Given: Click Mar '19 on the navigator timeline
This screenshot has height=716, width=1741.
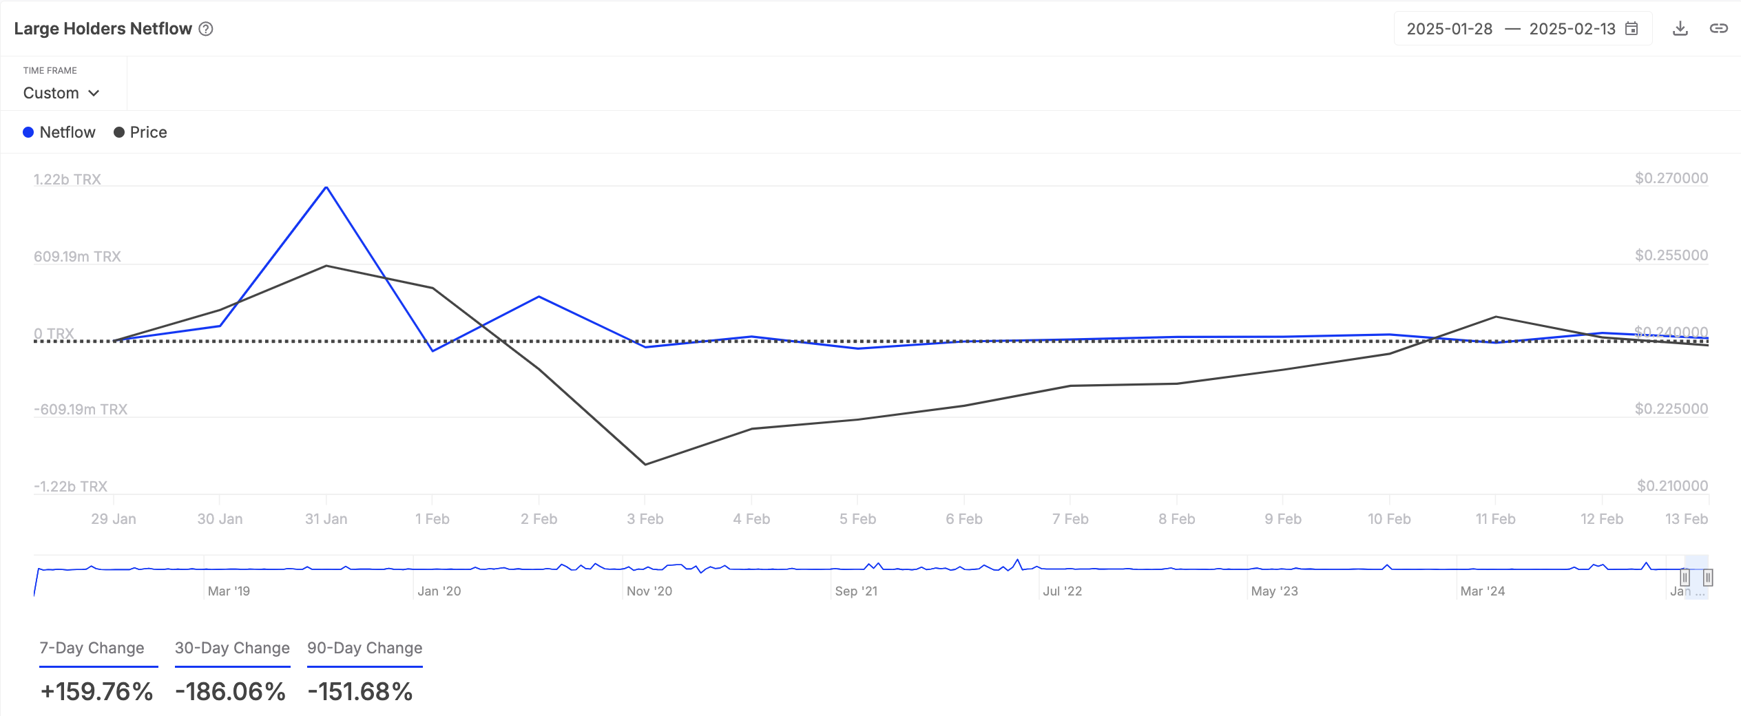Looking at the screenshot, I should click(x=229, y=591).
